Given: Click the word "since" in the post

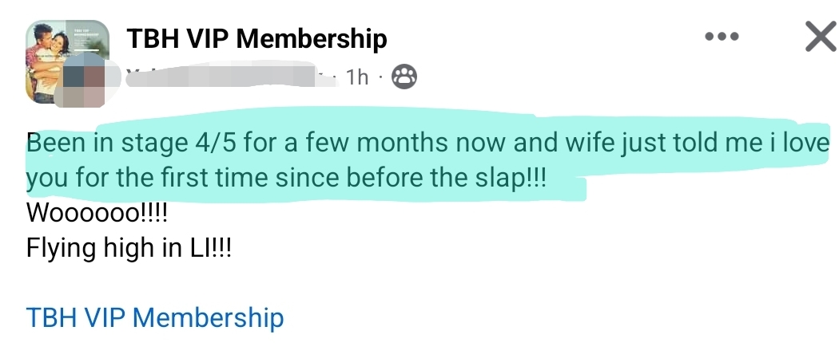Looking at the screenshot, I should point(305,178).
